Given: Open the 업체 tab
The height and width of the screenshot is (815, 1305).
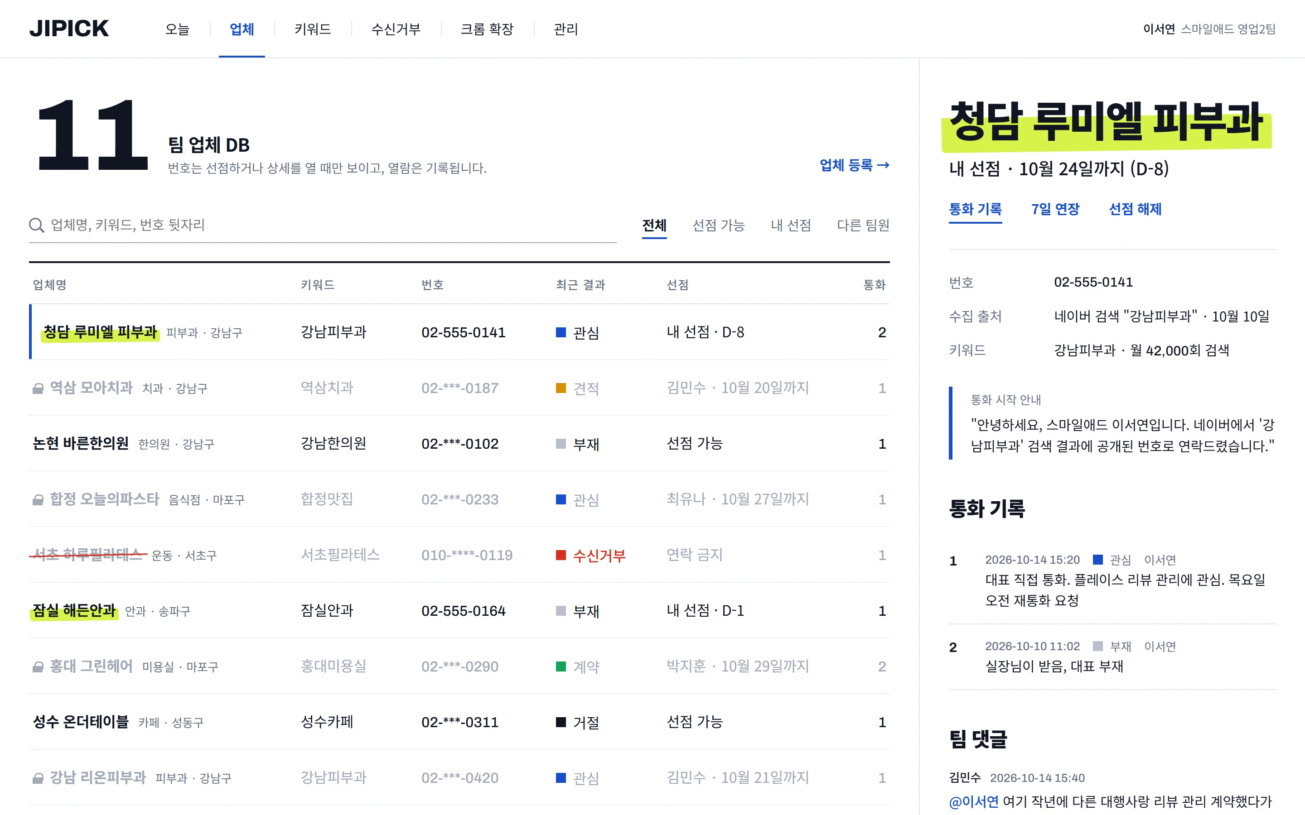Looking at the screenshot, I should (x=242, y=29).
